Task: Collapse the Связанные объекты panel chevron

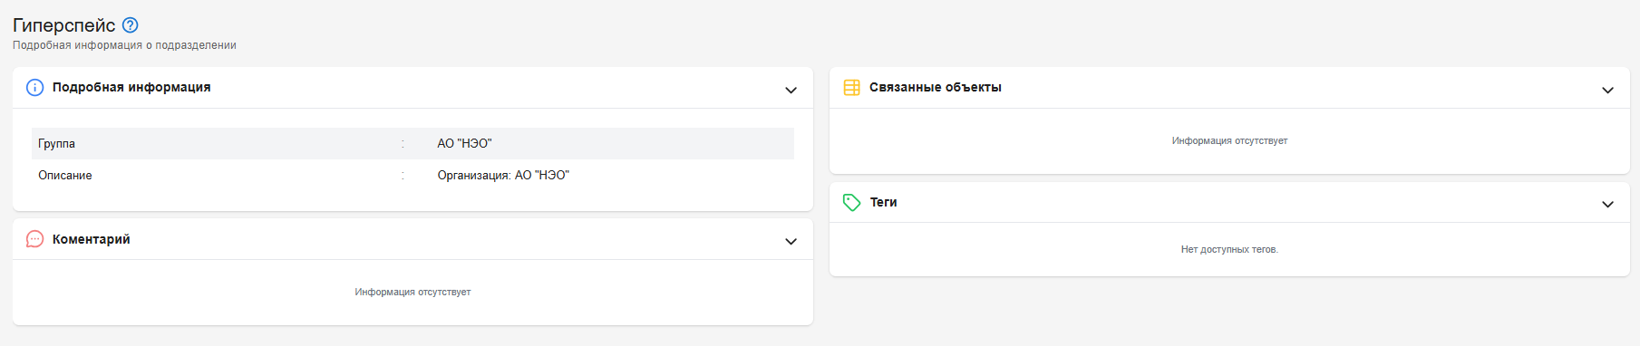Action: pos(1607,90)
